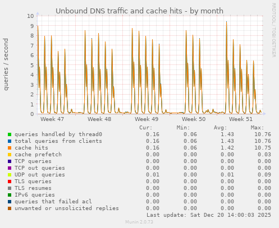The width and height of the screenshot is (279, 228).
Task: Click the cache prefetch Max value 0.03
Action: point(264,155)
